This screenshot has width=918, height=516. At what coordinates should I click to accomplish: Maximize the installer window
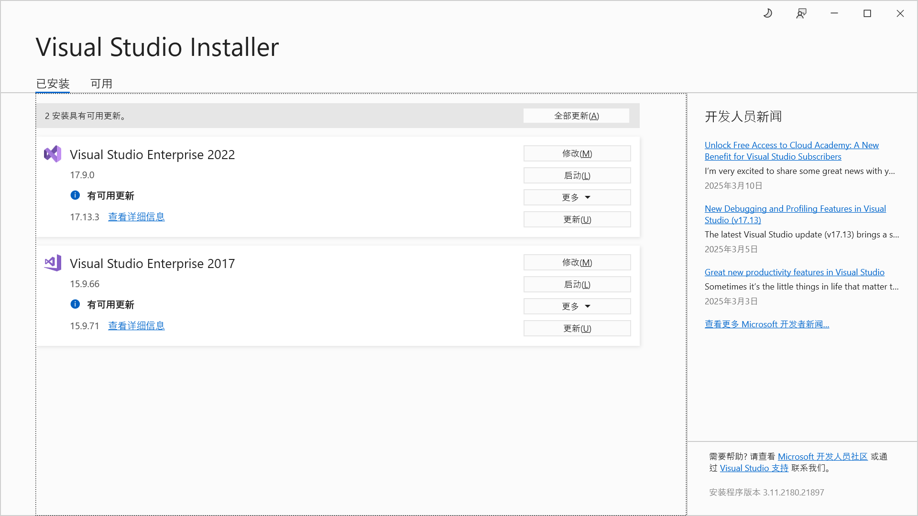pyautogui.click(x=867, y=13)
